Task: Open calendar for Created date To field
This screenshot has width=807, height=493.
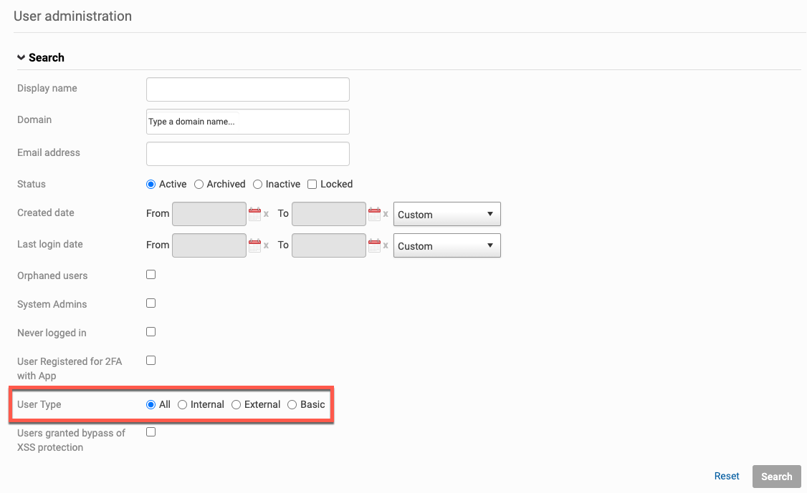Action: pos(374,214)
